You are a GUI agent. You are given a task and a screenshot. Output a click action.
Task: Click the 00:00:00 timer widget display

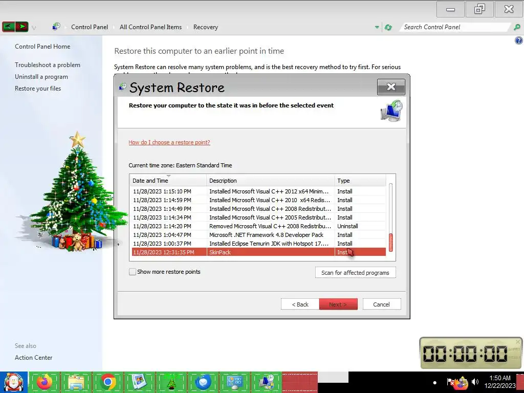point(465,354)
